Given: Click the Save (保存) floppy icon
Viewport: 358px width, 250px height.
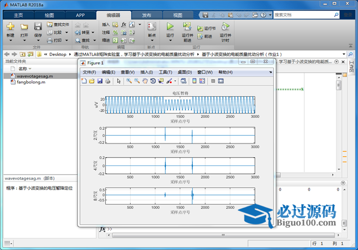Looking at the screenshot, I should click(38, 26).
